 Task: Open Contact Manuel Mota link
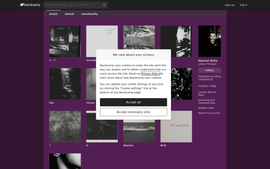(207, 93)
